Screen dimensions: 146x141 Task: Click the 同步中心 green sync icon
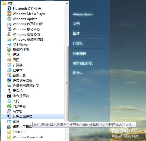[x=9, y=106]
